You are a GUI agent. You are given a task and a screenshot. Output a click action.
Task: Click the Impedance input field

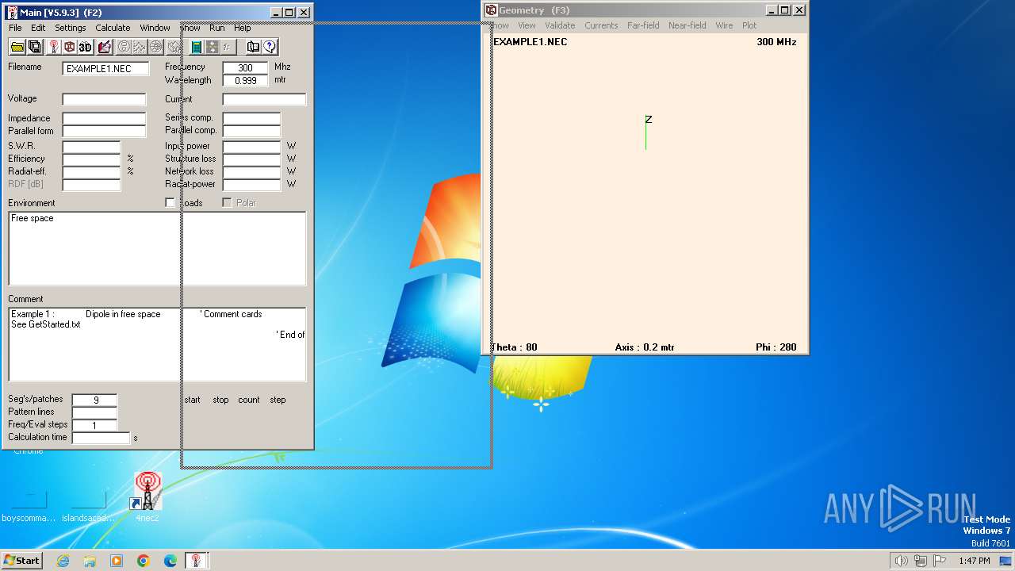click(x=104, y=118)
